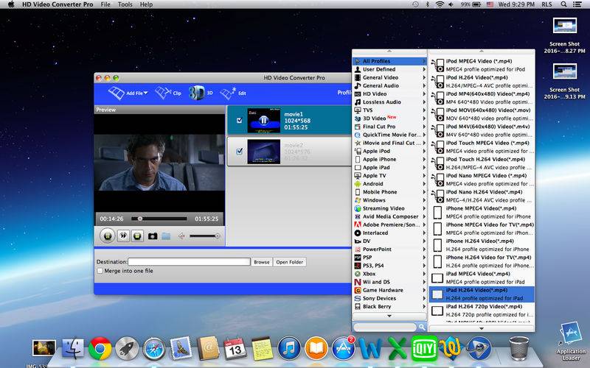
Task: Click the preview seek bar
Action: point(159,219)
